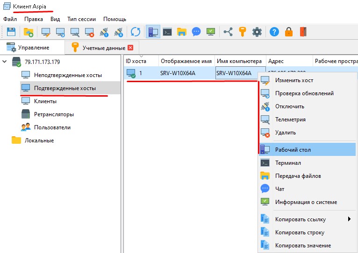The width and height of the screenshot is (358, 253).
Task: Choose Рабочий стол from context menu
Action: click(x=308, y=150)
